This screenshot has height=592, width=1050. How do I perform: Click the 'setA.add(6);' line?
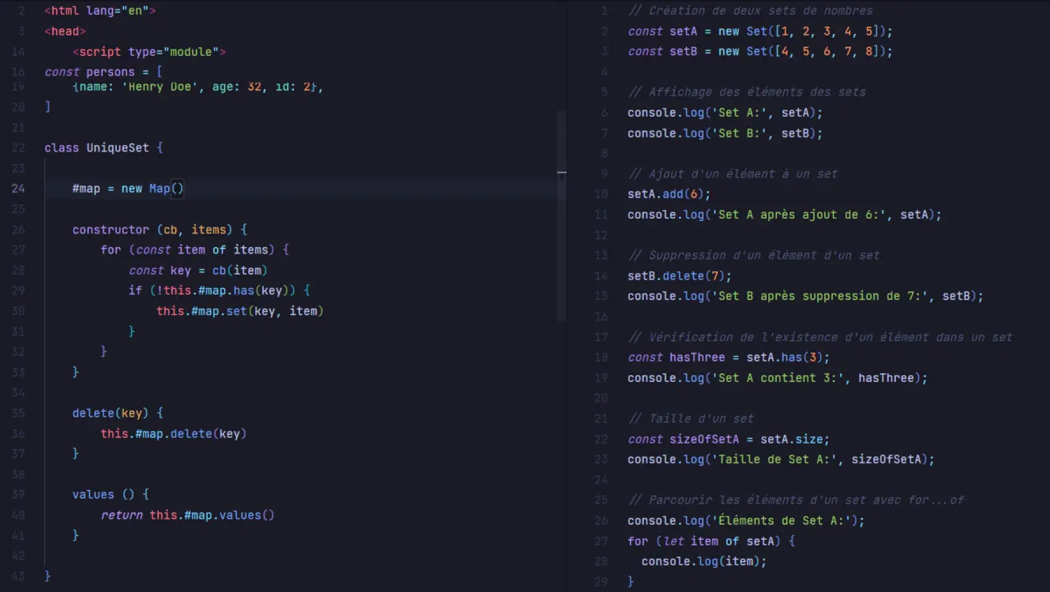669,194
